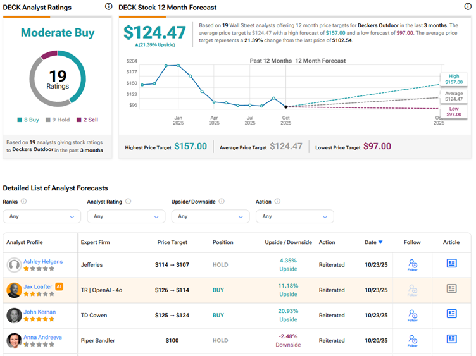The height and width of the screenshot is (356, 476).
Task: Expand the Analyst Rating dropdown
Action: 126,216
